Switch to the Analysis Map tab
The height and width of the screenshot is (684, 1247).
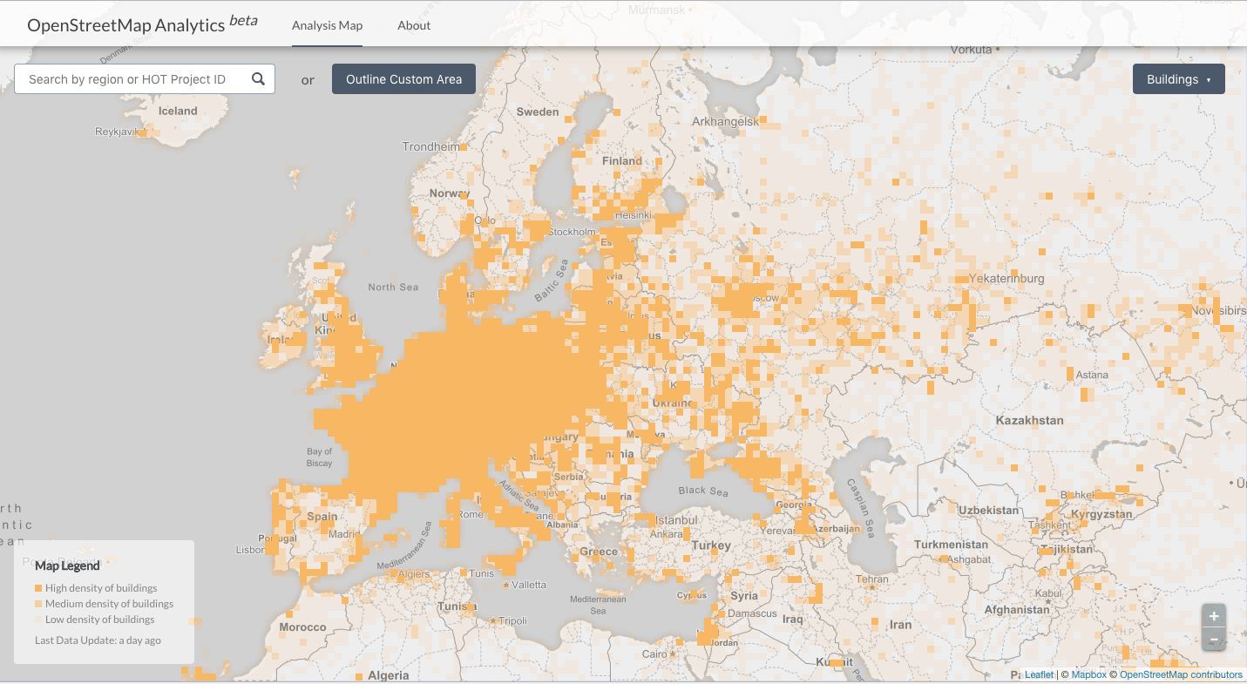tap(327, 25)
